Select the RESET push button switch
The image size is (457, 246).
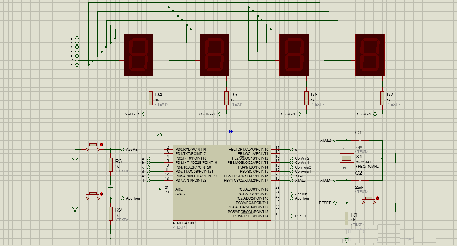(369, 200)
